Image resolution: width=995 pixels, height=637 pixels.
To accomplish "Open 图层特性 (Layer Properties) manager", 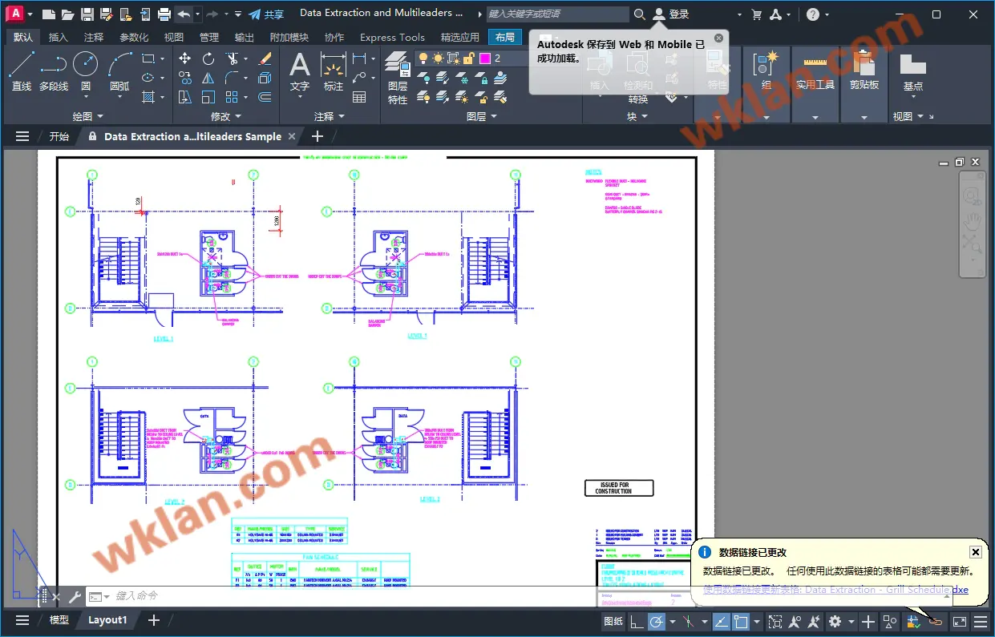I will pyautogui.click(x=398, y=77).
